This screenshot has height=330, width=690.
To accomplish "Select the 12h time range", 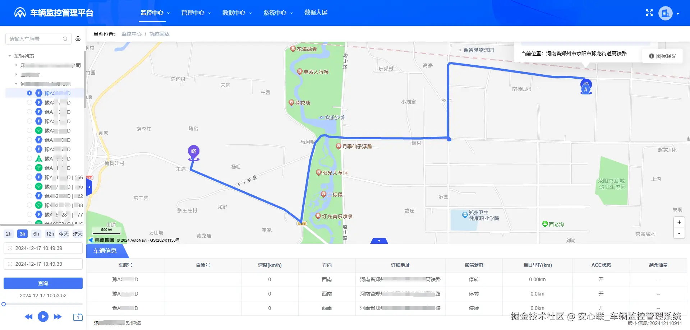I will point(50,234).
